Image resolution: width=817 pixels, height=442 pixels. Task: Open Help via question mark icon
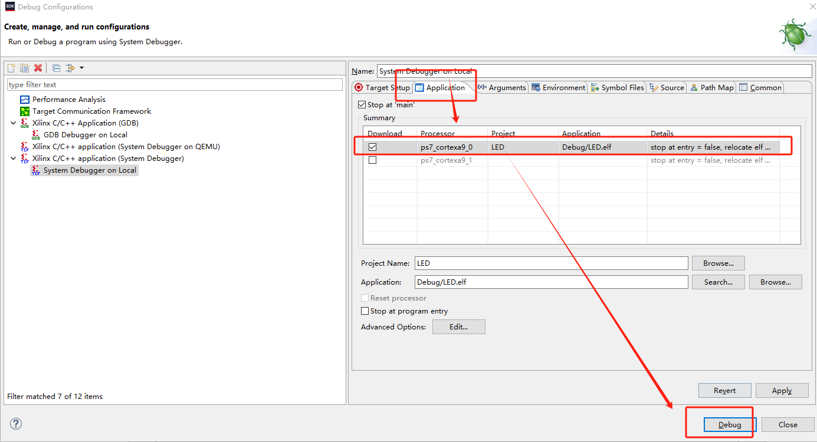16,424
